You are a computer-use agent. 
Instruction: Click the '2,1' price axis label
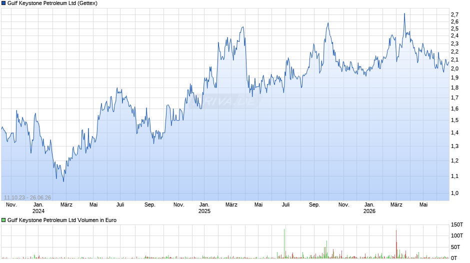(454, 59)
